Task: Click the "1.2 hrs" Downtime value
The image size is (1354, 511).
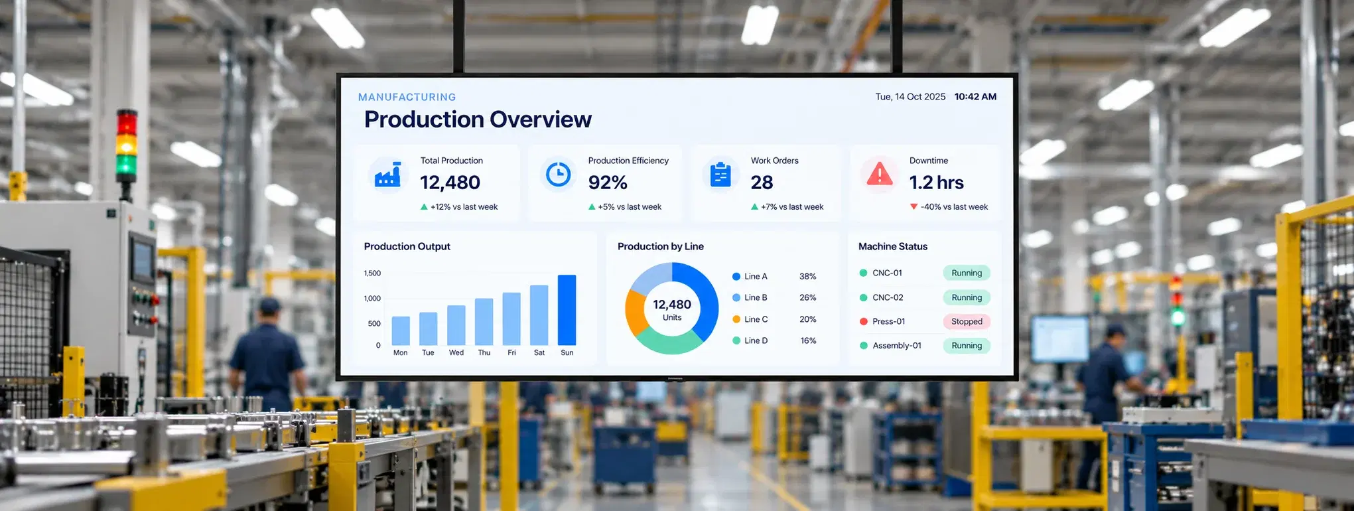Action: coord(936,183)
